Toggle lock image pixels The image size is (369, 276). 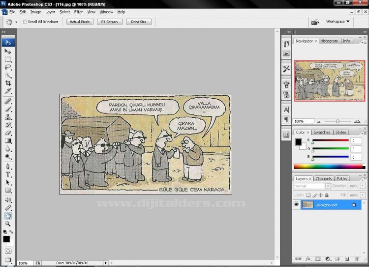click(x=315, y=195)
